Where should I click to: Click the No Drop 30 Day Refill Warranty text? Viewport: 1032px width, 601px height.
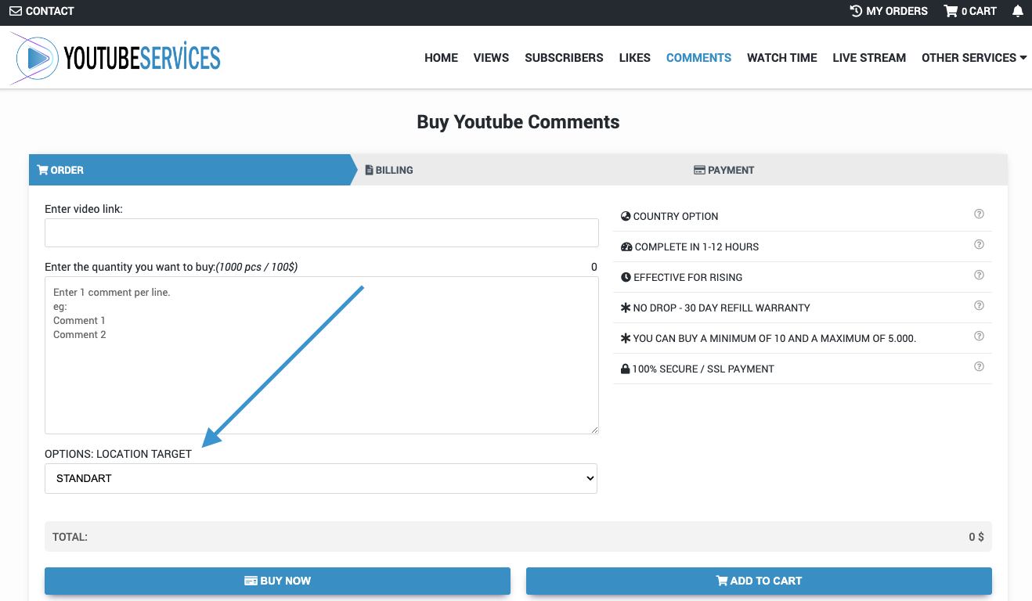721,308
